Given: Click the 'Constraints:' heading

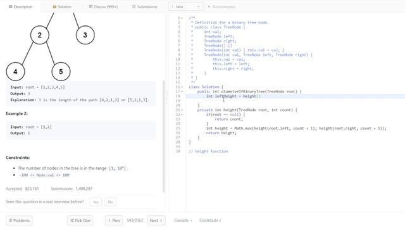Looking at the screenshot, I should [x=18, y=158].
